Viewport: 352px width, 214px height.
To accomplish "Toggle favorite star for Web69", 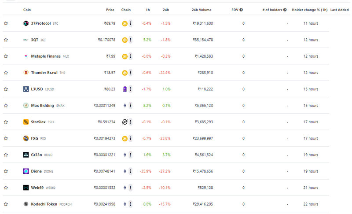I will coord(6,188).
